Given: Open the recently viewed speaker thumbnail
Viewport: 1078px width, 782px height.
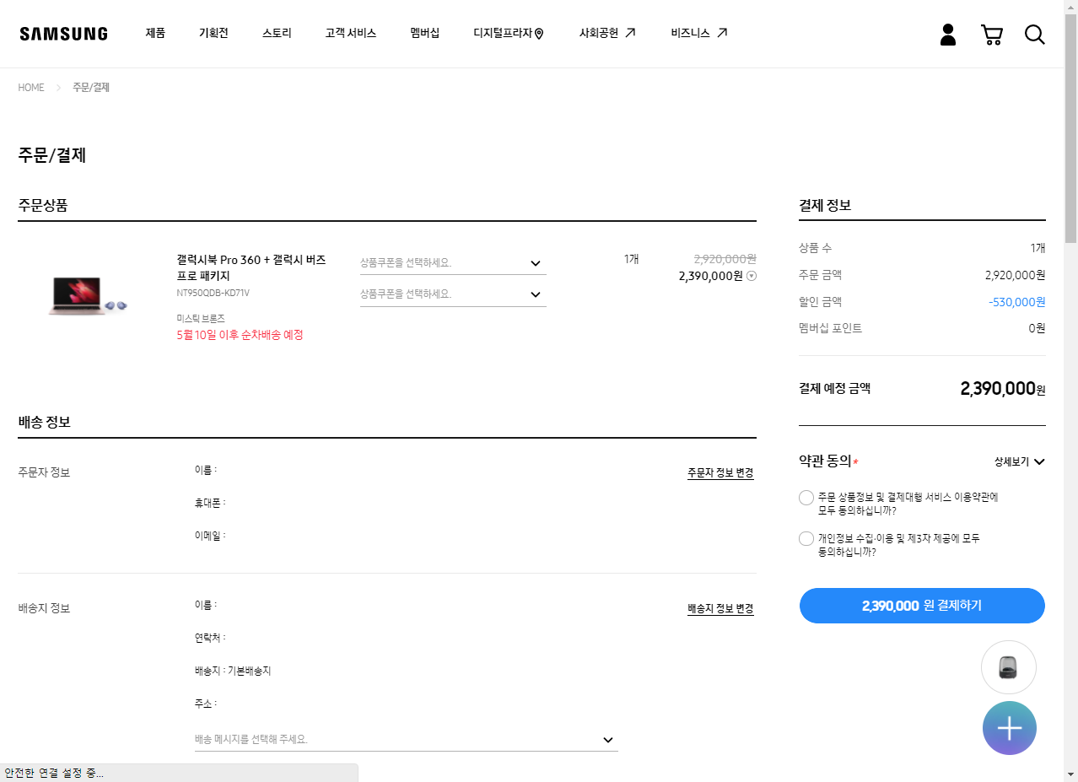Looking at the screenshot, I should click(x=1009, y=667).
